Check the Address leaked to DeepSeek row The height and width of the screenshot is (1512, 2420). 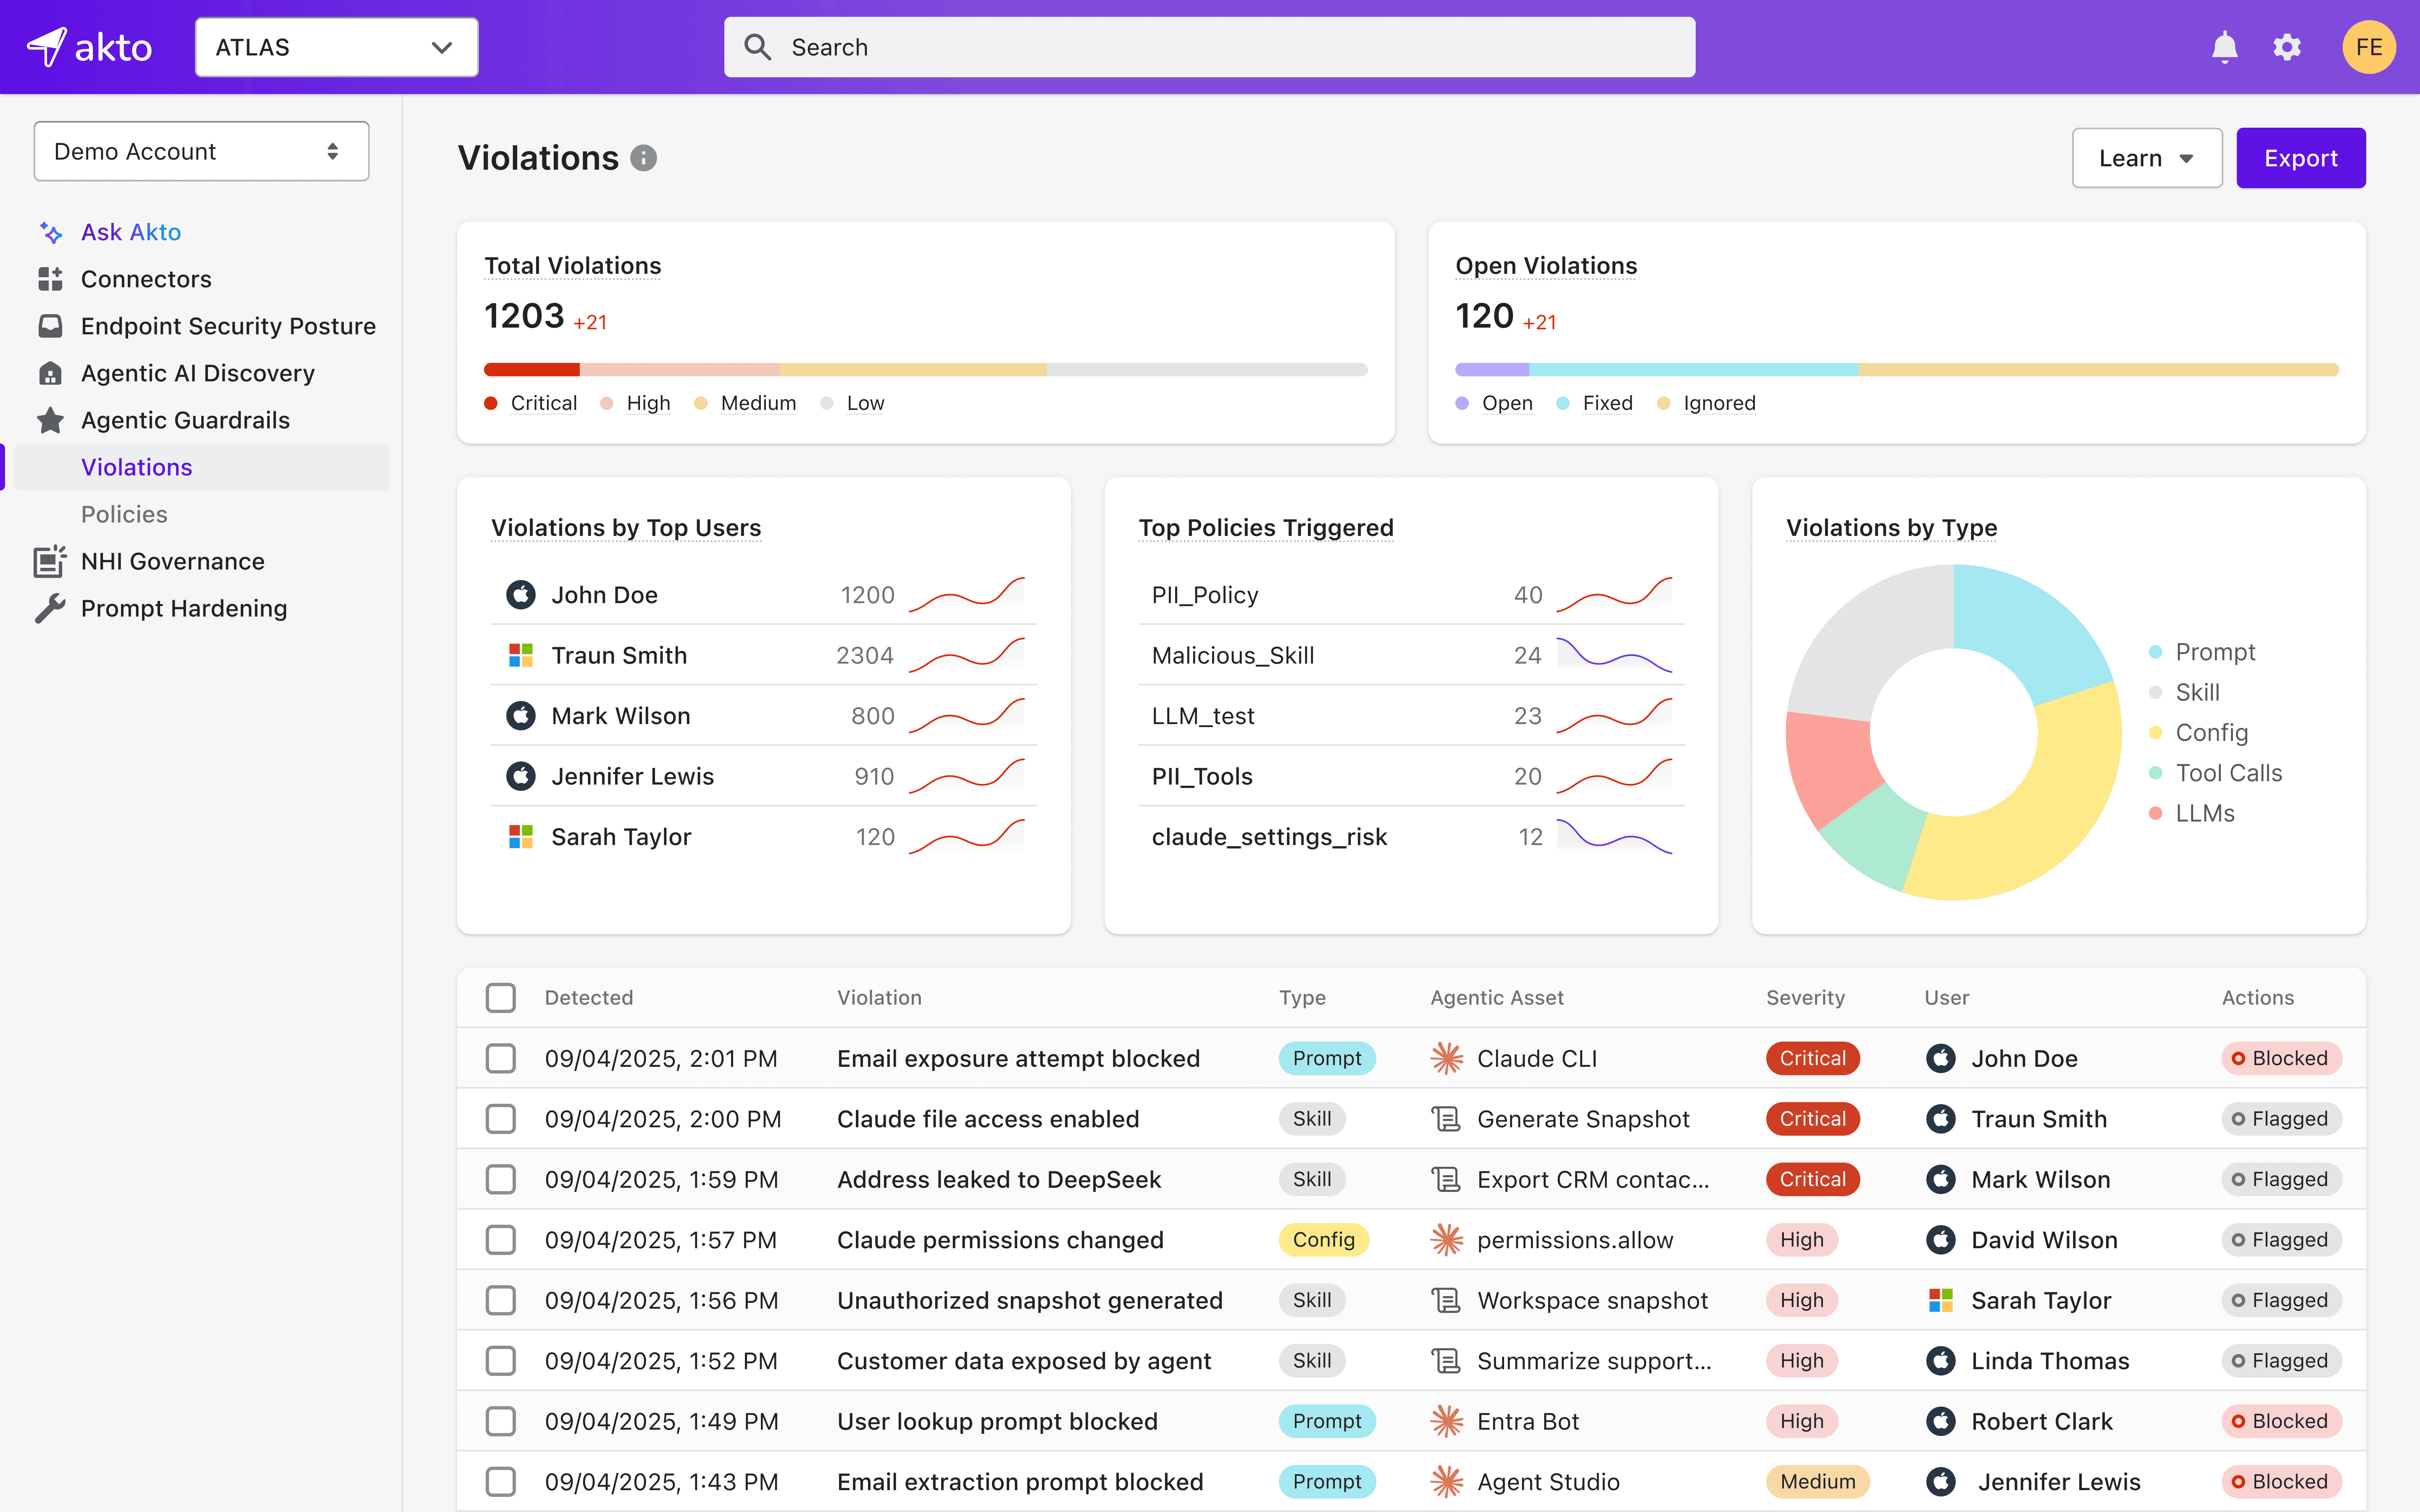pos(500,1179)
